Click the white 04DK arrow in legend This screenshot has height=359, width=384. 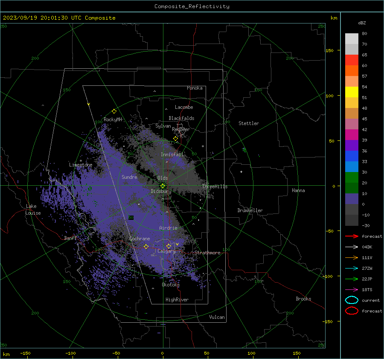pyautogui.click(x=352, y=247)
